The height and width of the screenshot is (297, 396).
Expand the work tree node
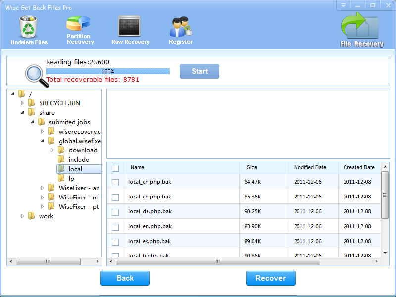click(x=22, y=216)
